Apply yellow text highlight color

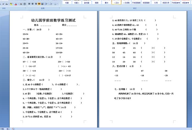coord(11,4)
